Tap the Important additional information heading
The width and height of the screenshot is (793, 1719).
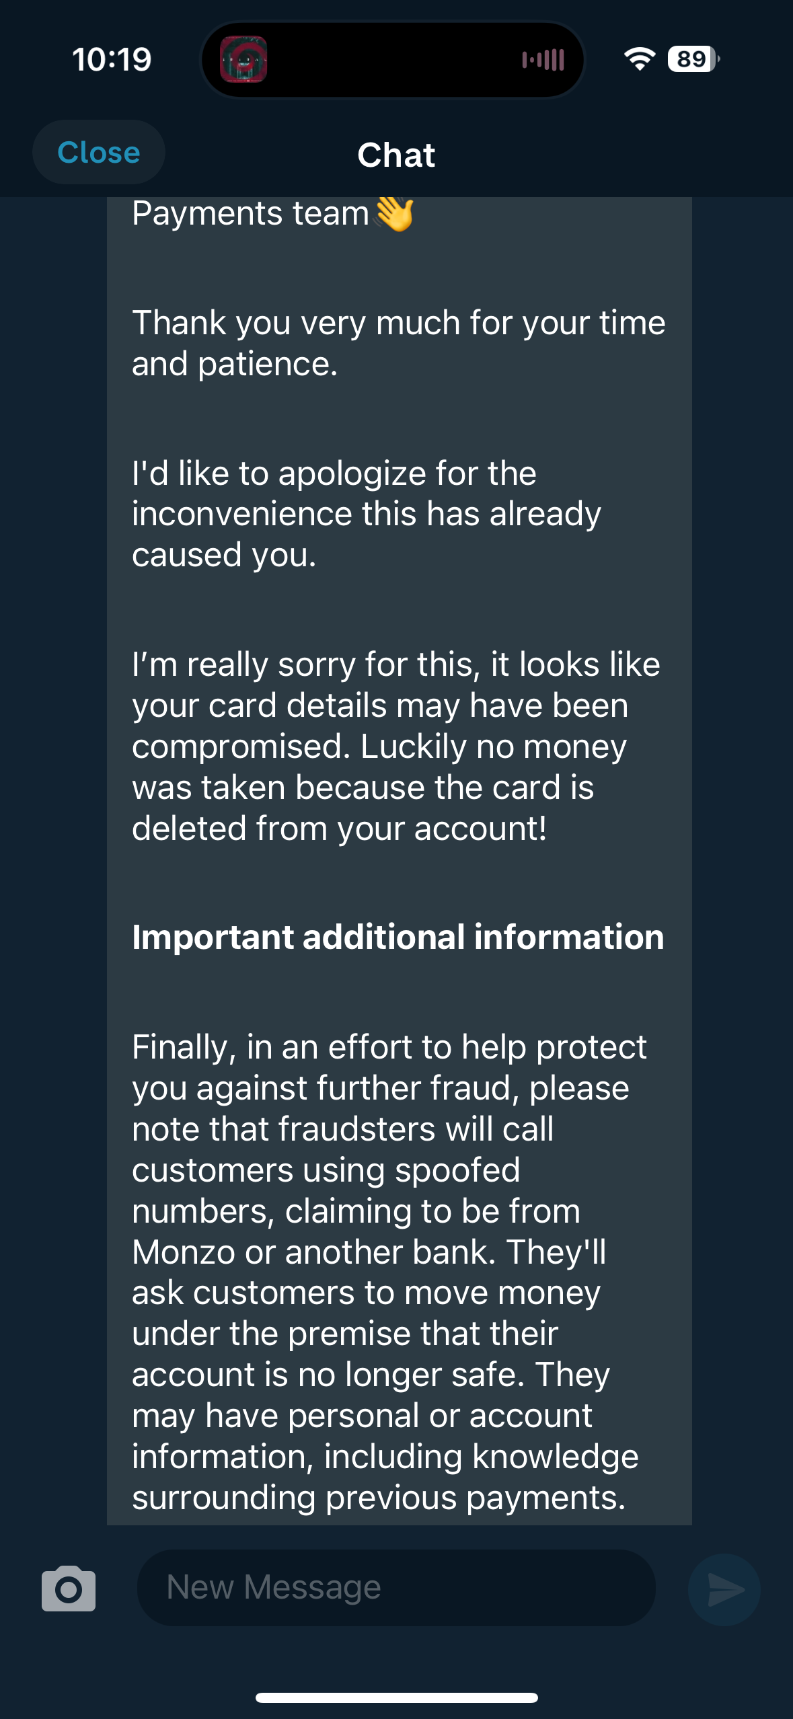(398, 937)
